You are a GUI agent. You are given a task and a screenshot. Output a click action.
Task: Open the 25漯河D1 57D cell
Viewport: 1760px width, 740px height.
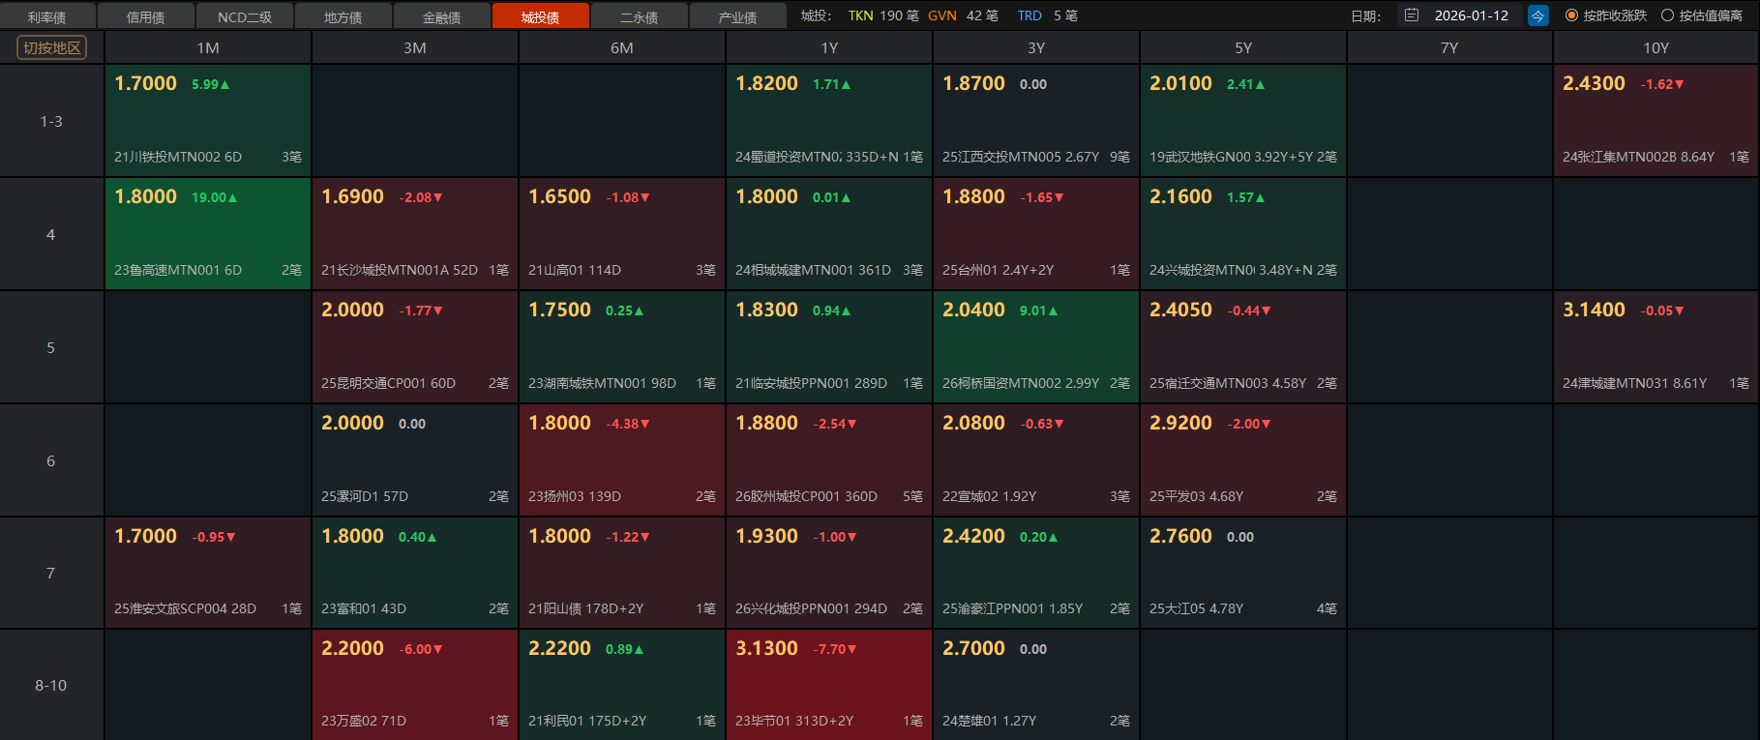[415, 459]
